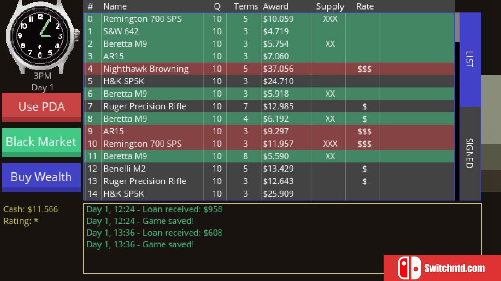
Task: Click the Award column header
Action: (x=275, y=7)
